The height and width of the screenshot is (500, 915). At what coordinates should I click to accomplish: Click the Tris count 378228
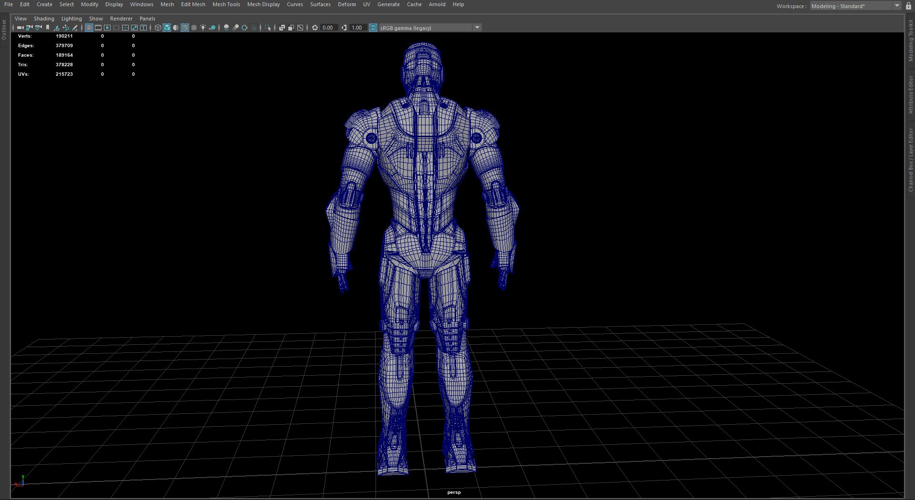tap(64, 65)
